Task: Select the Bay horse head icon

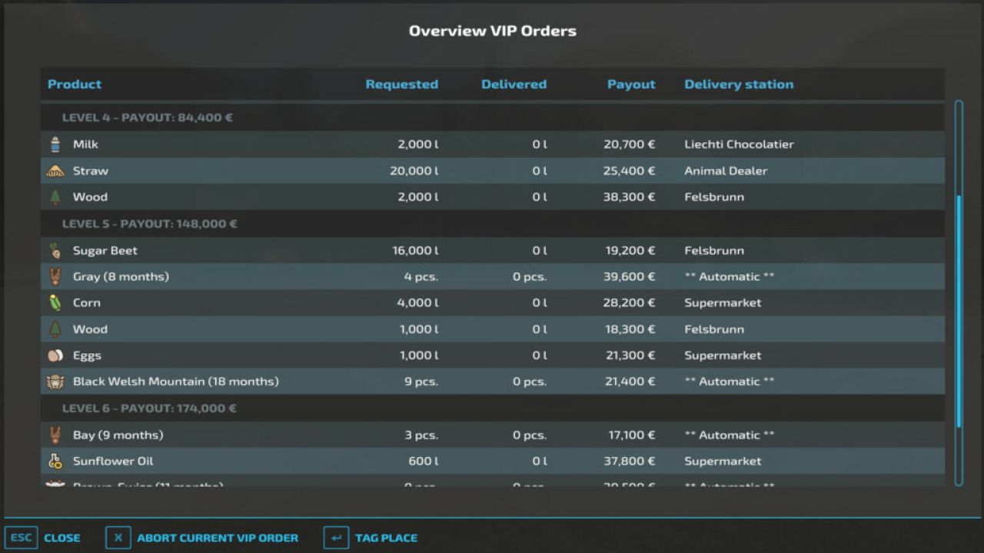Action: 54,434
